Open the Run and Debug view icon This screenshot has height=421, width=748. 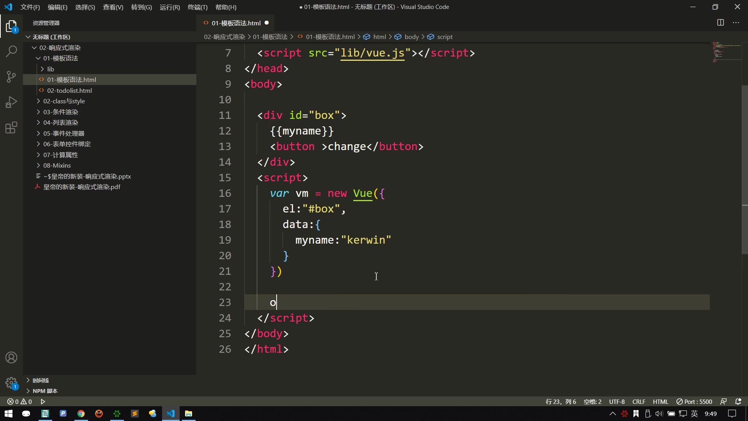(x=11, y=102)
